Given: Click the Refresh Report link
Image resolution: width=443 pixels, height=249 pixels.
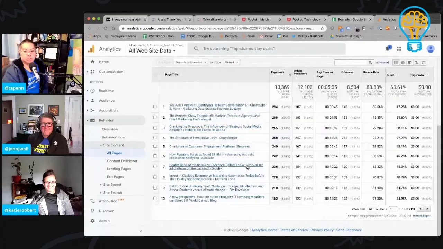Looking at the screenshot, I should (422, 216).
